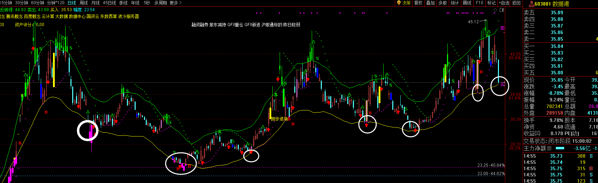The height and width of the screenshot is (183, 598).
Task: Click 买二 price 35.83
Action: click(557, 53)
